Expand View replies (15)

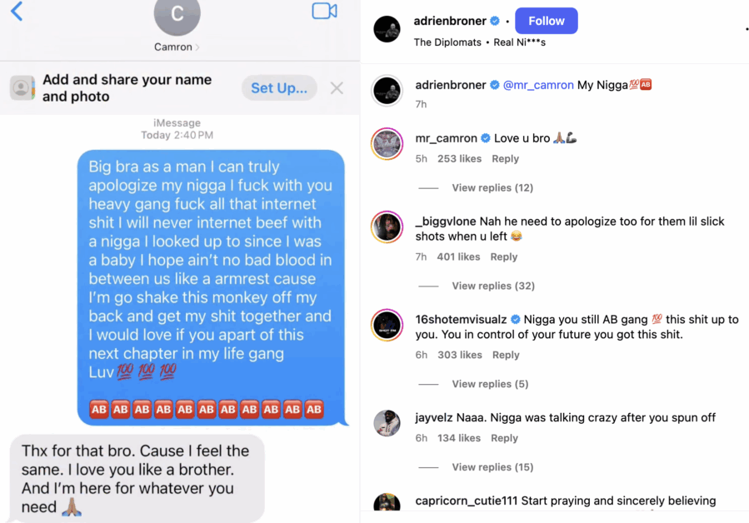click(492, 467)
